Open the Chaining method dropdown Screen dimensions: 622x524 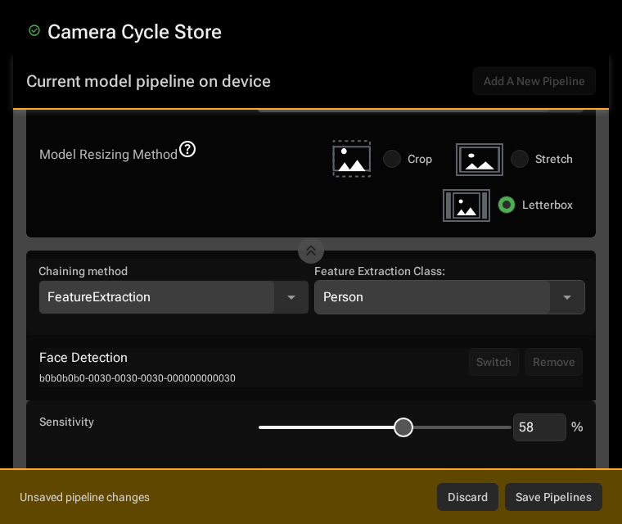coord(174,297)
